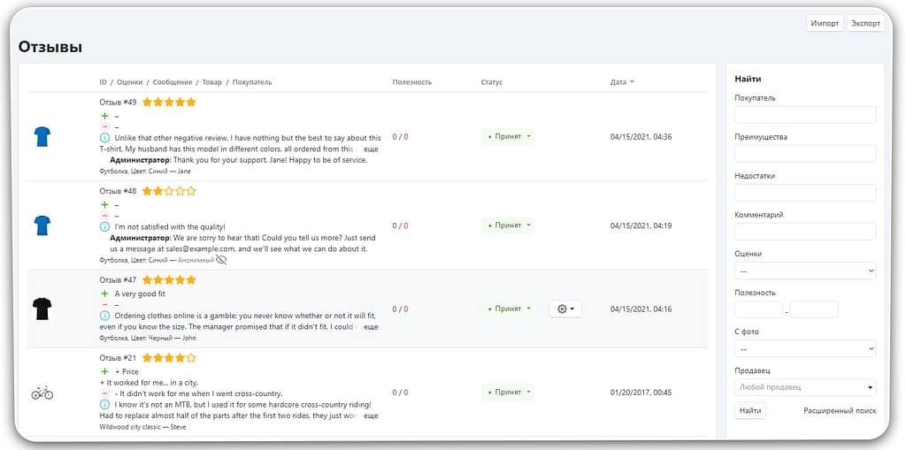This screenshot has height=450, width=906.
Task: Click the black T-shirt thumbnail for review #47
Action: [42, 309]
